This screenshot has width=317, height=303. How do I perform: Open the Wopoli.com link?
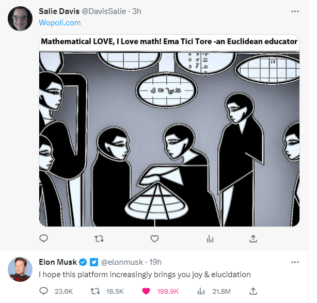click(x=60, y=23)
